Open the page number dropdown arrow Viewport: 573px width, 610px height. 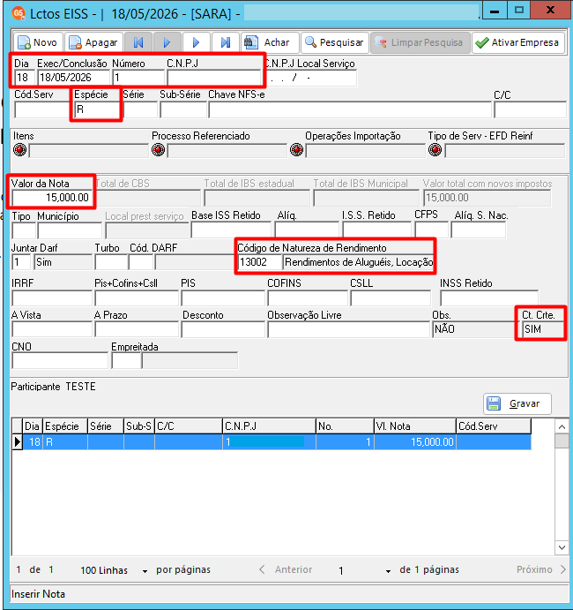click(x=388, y=570)
